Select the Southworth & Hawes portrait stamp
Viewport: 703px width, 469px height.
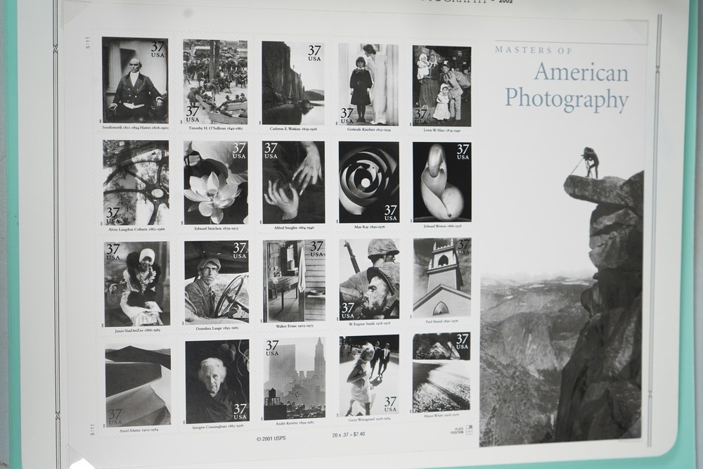tap(135, 80)
